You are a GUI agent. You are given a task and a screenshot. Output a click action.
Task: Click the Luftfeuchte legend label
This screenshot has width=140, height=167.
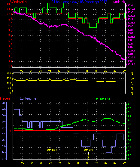tap(28, 98)
